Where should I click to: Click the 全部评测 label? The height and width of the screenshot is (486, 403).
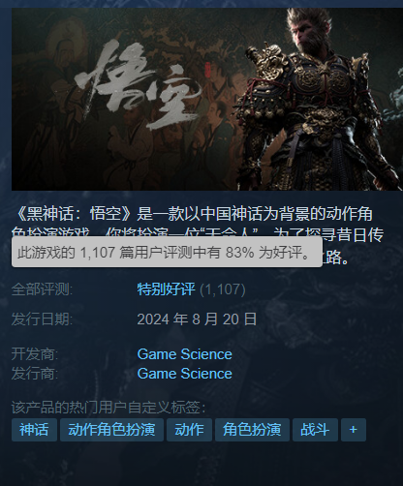click(43, 289)
